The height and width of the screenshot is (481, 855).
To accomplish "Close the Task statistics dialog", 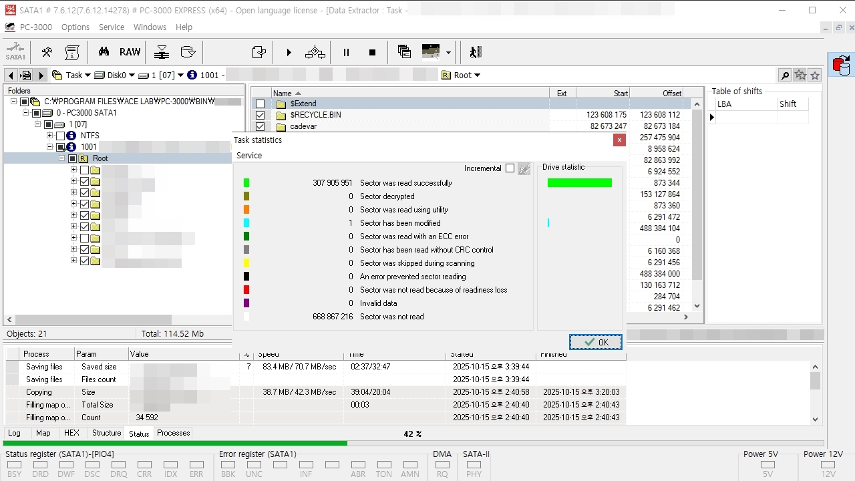I will coord(619,140).
